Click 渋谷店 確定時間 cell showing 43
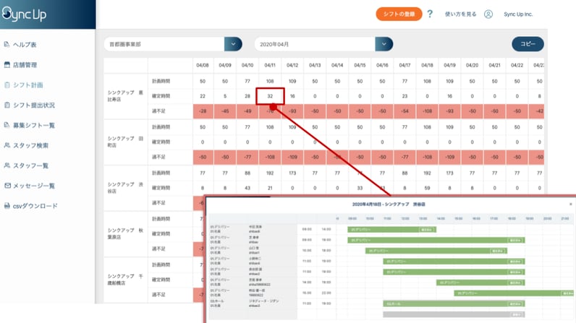Screen dimensions: 576x323 pyautogui.click(x=247, y=188)
